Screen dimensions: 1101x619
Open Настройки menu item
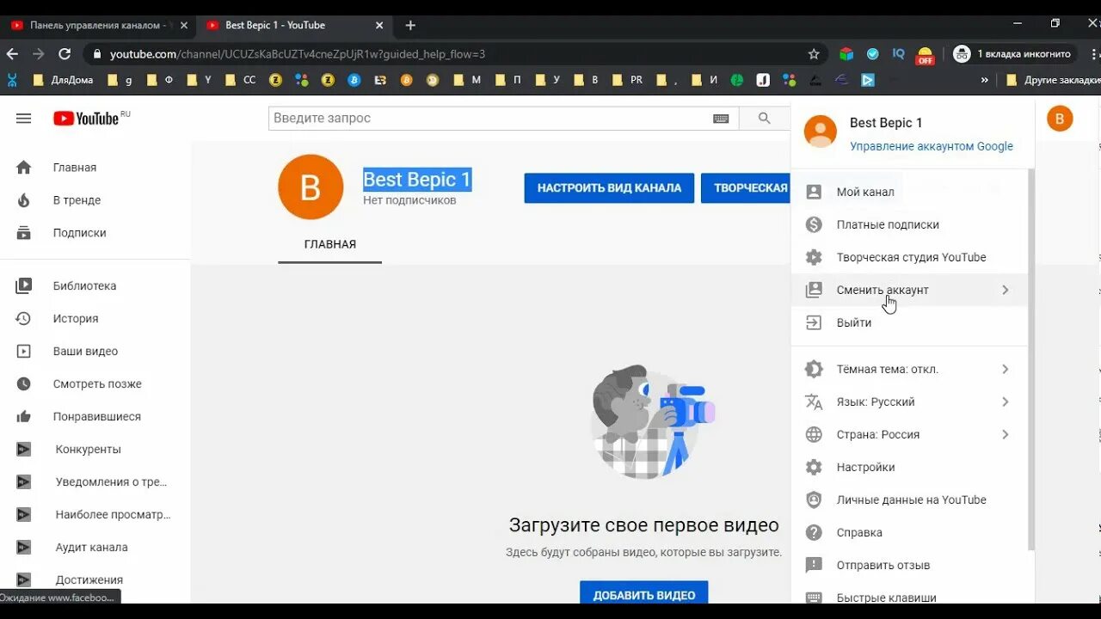pos(909,467)
